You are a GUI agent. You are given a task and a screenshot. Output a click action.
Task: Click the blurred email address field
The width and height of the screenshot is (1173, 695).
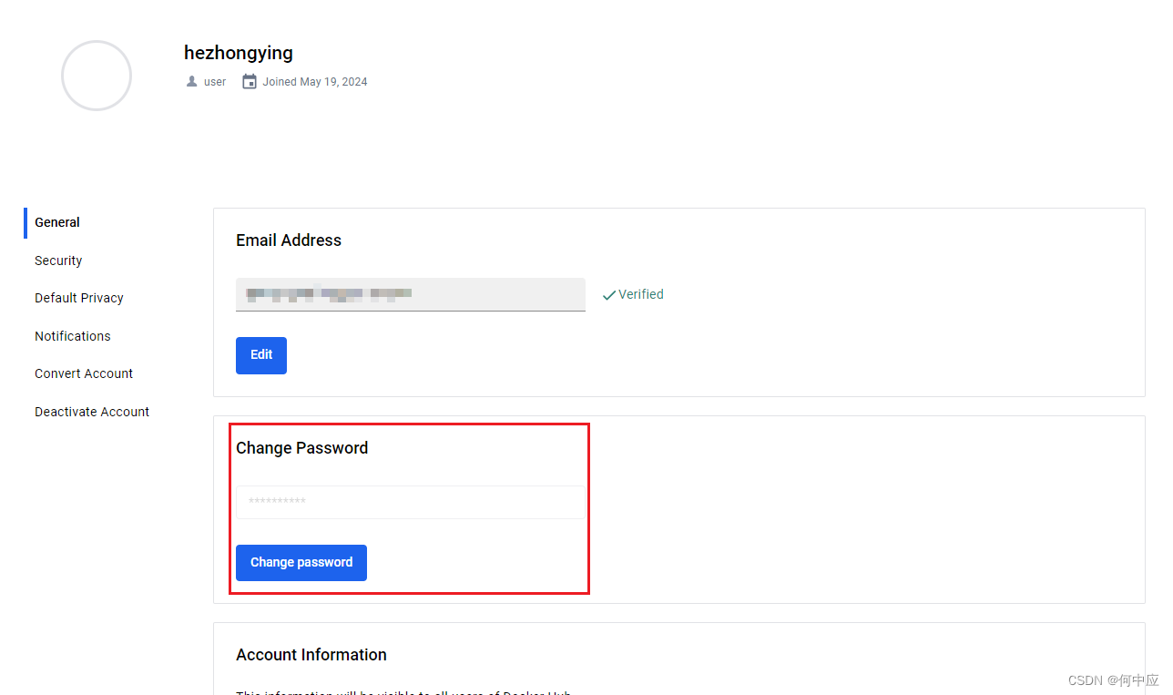coord(411,294)
